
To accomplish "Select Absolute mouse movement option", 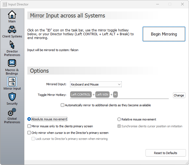I will pos(29,119).
